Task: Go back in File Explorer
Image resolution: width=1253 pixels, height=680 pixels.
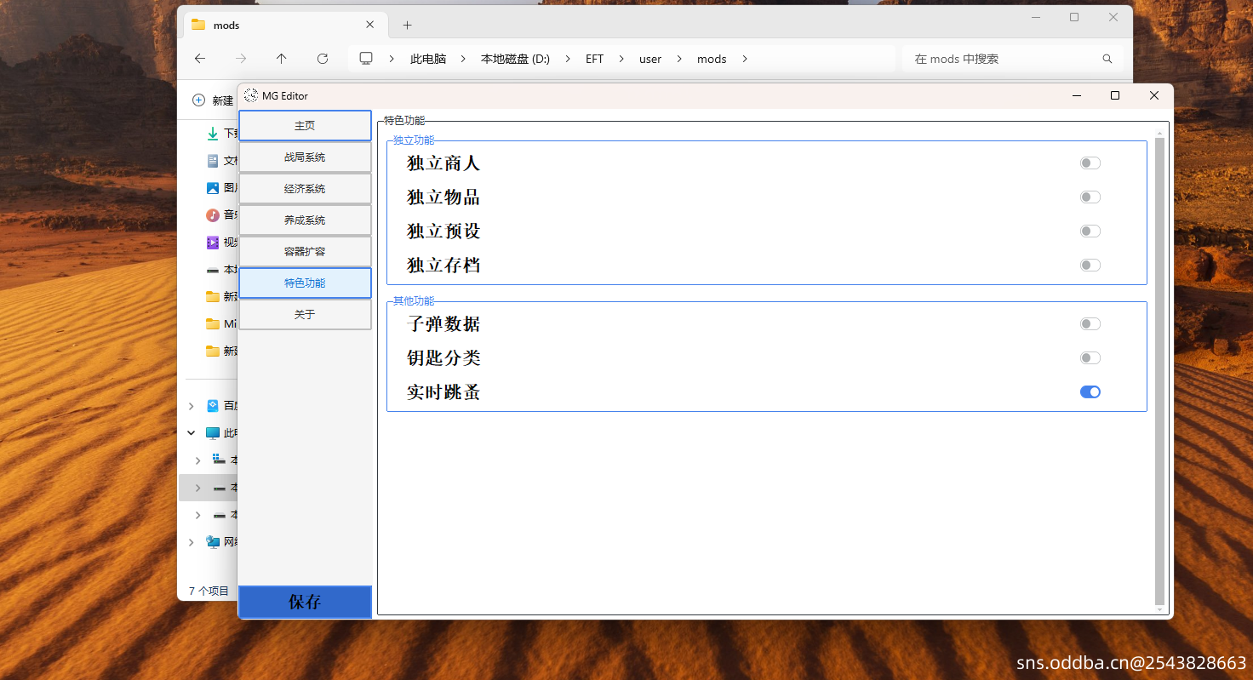Action: click(x=200, y=59)
